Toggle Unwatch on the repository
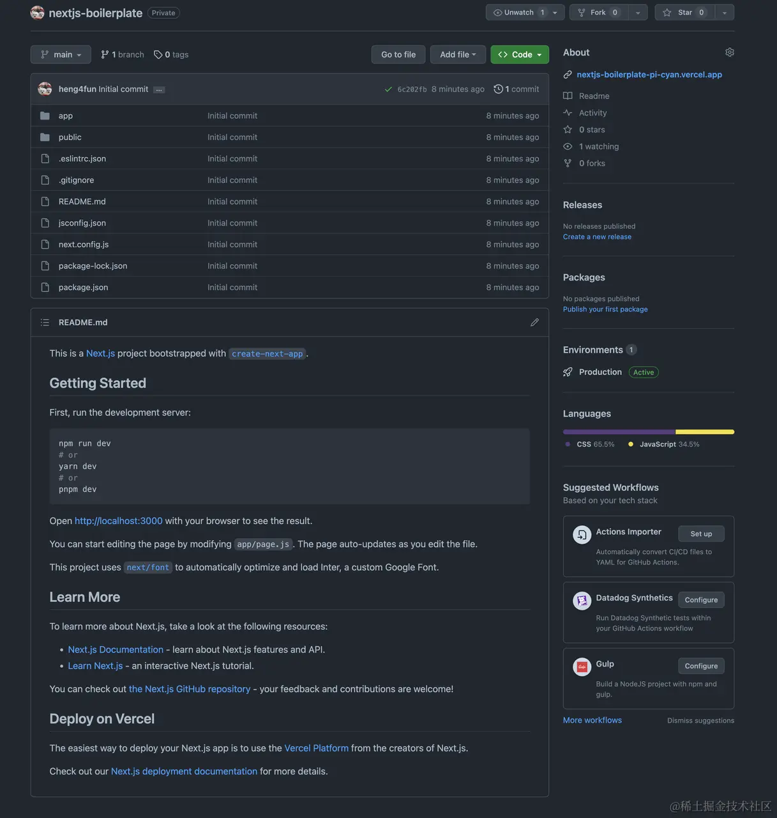This screenshot has width=777, height=818. tap(520, 13)
